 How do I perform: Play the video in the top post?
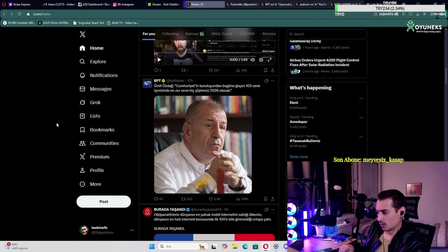point(159,60)
